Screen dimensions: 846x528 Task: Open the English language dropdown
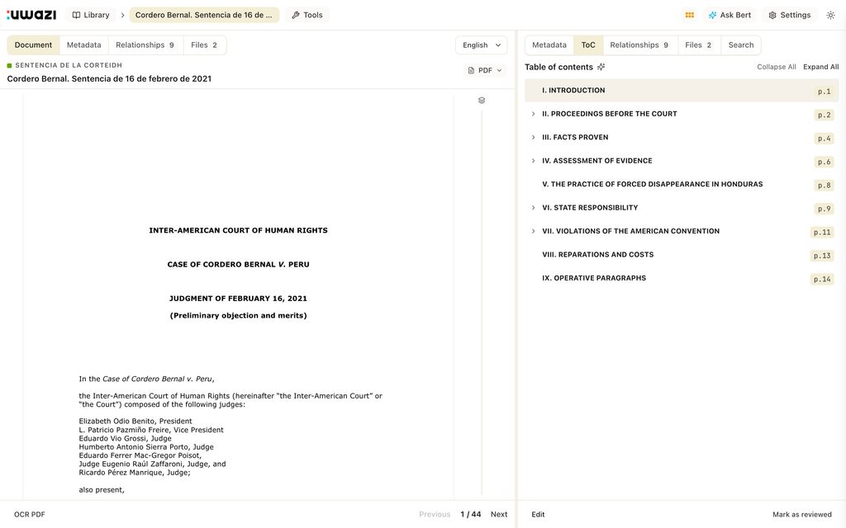point(482,45)
